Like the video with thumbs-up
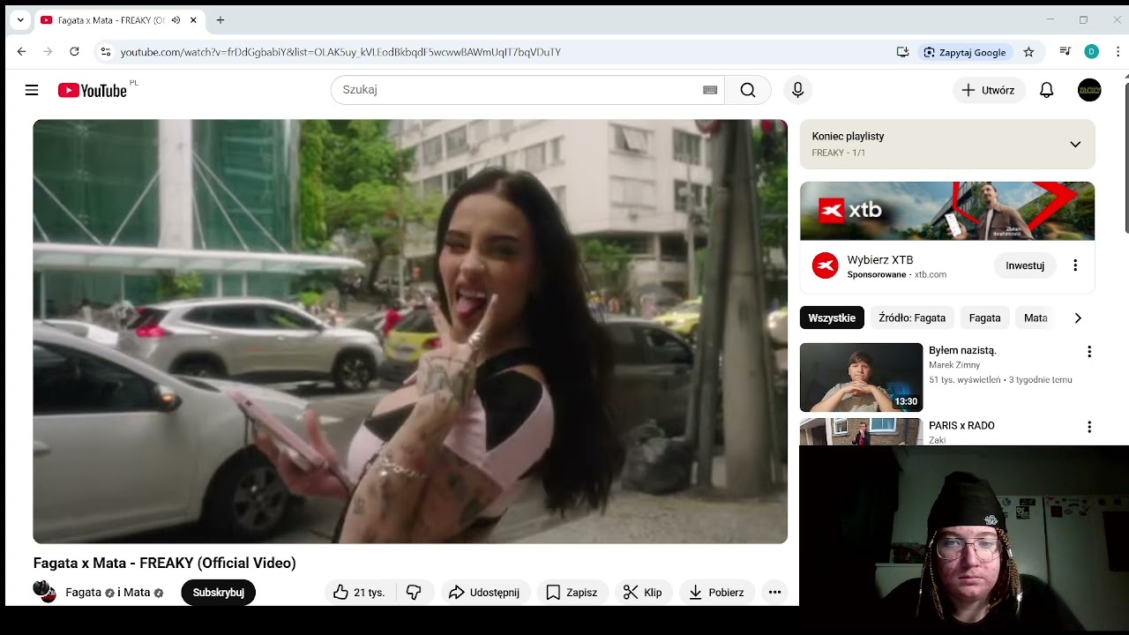Screen dimensions: 1129x635 tap(360, 593)
